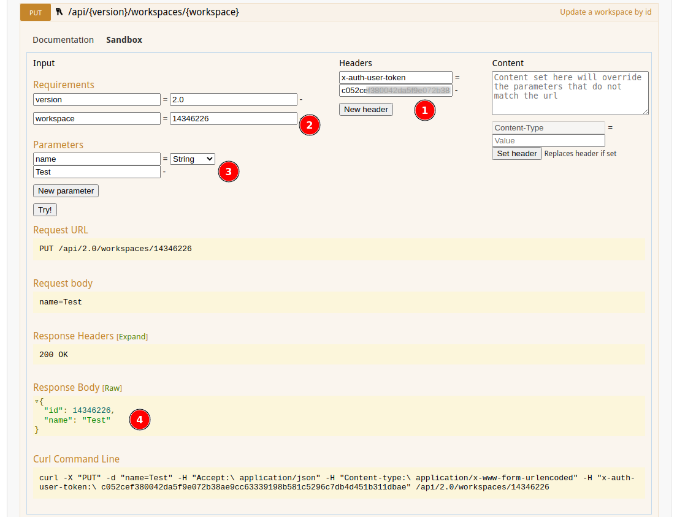Show the Raw response body
Screen dimensions: 677x517
(112, 388)
